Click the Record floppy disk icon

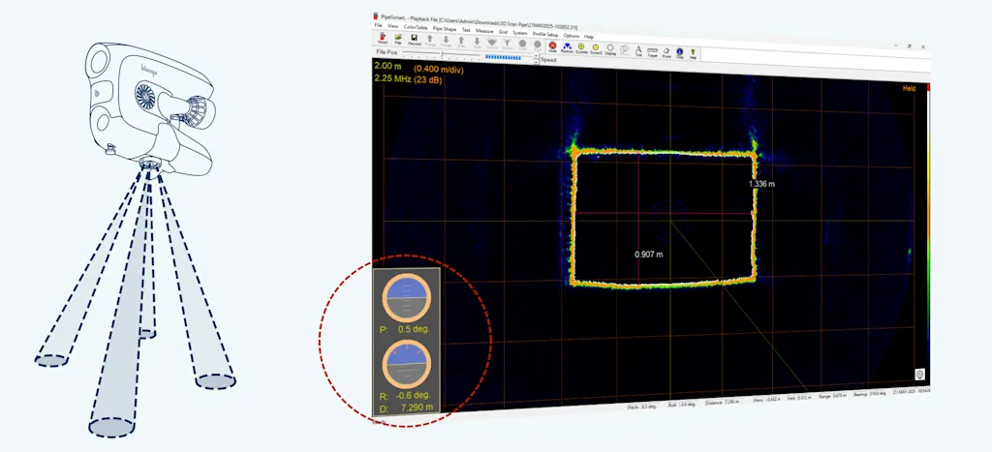pyautogui.click(x=415, y=40)
